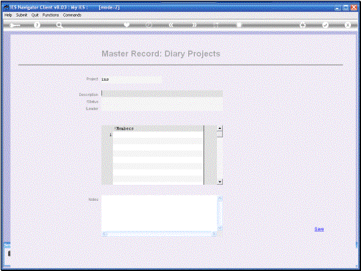Click into the Description field
The height and width of the screenshot is (271, 361).
coord(162,94)
